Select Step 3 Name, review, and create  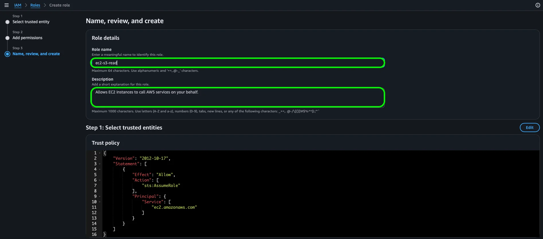tap(36, 54)
